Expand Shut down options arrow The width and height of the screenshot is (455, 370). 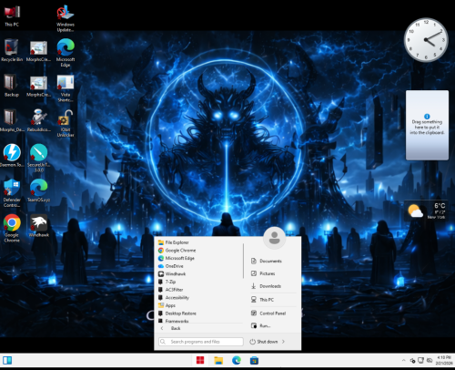click(x=283, y=342)
